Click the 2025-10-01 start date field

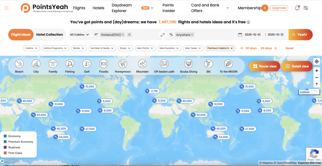(x=253, y=35)
